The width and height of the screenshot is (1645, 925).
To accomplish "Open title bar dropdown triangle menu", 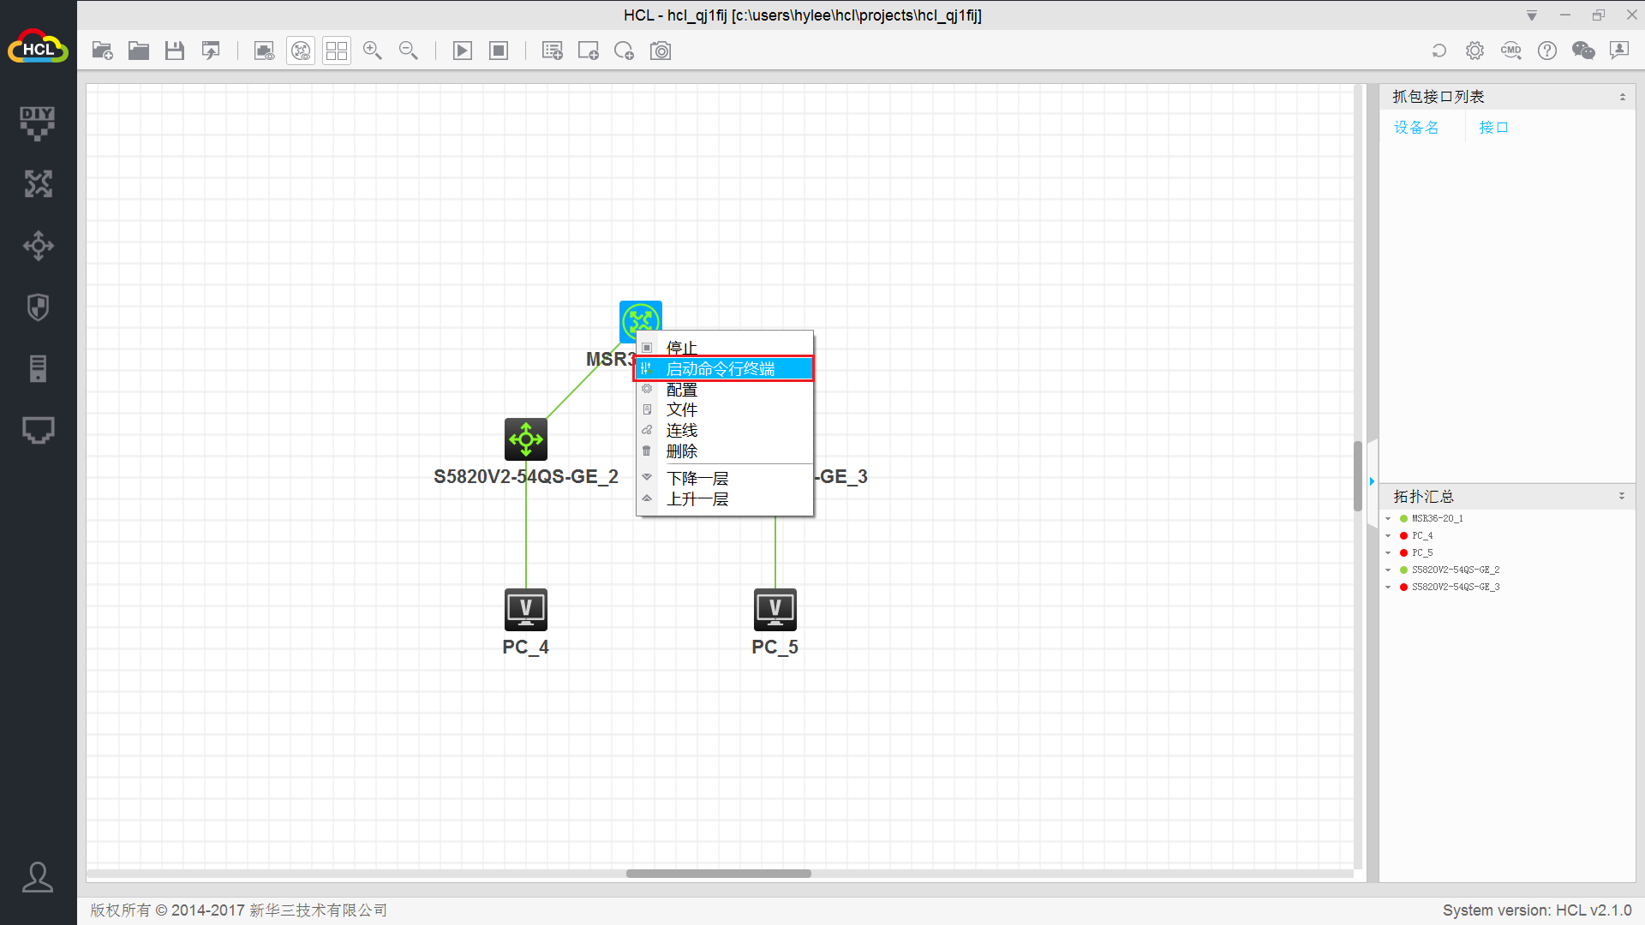I will (1532, 15).
